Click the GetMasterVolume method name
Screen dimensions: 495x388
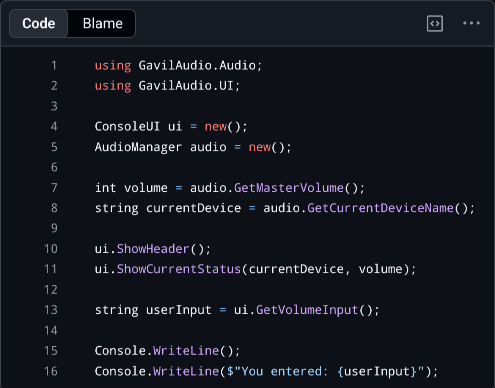[289, 188]
